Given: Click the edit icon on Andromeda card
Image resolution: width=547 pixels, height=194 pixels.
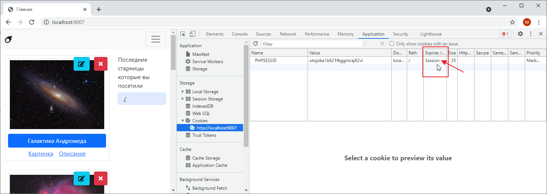Looking at the screenshot, I should pyautogui.click(x=82, y=64).
